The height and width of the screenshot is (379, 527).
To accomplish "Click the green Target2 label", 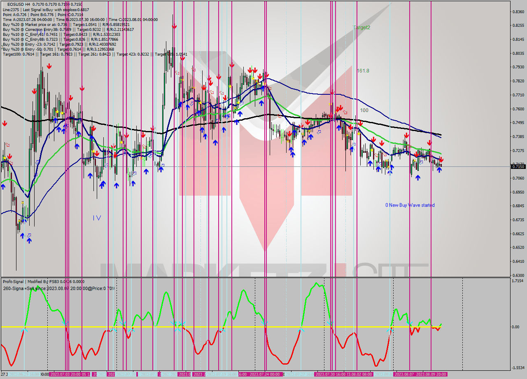I will click(x=361, y=27).
